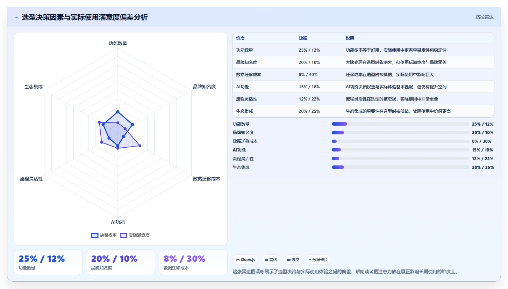Select the 生态集成 table row cell

coord(244,111)
